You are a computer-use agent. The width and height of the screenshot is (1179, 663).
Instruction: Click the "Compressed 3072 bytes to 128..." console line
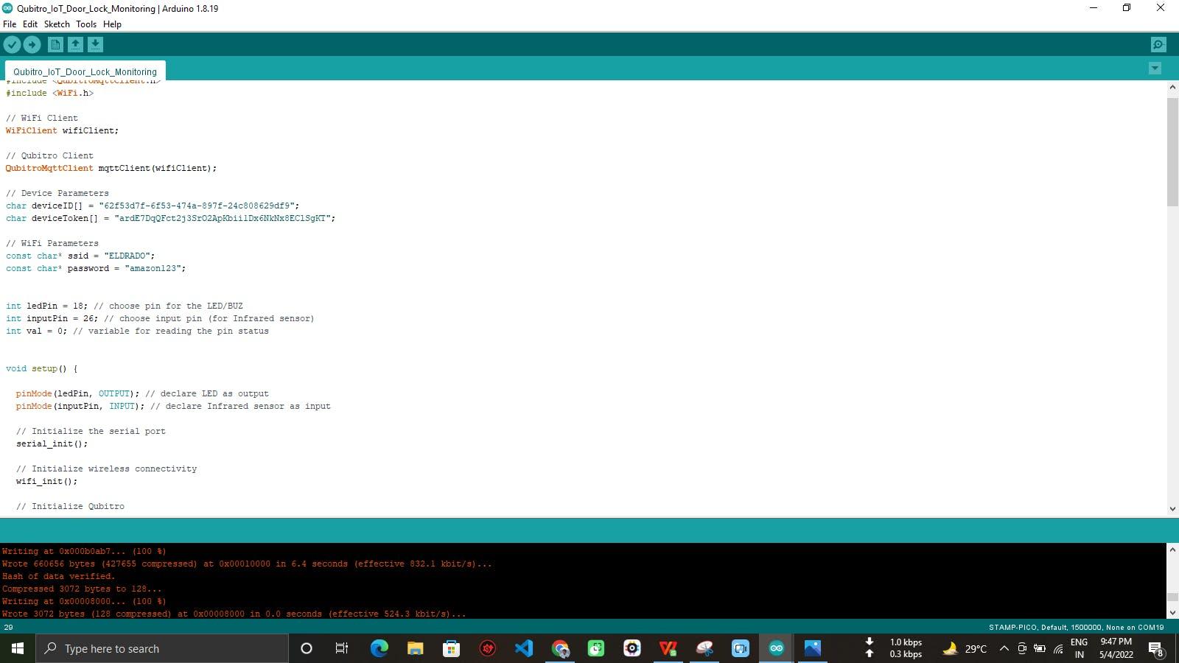pyautogui.click(x=81, y=589)
